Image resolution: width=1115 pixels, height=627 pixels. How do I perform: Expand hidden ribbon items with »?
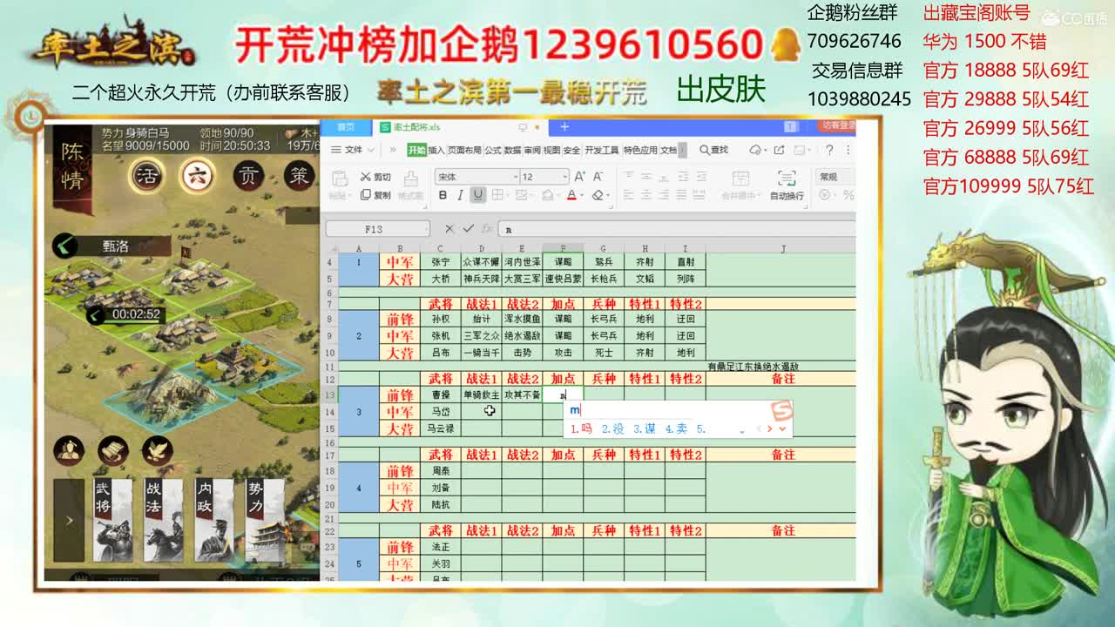(393, 150)
